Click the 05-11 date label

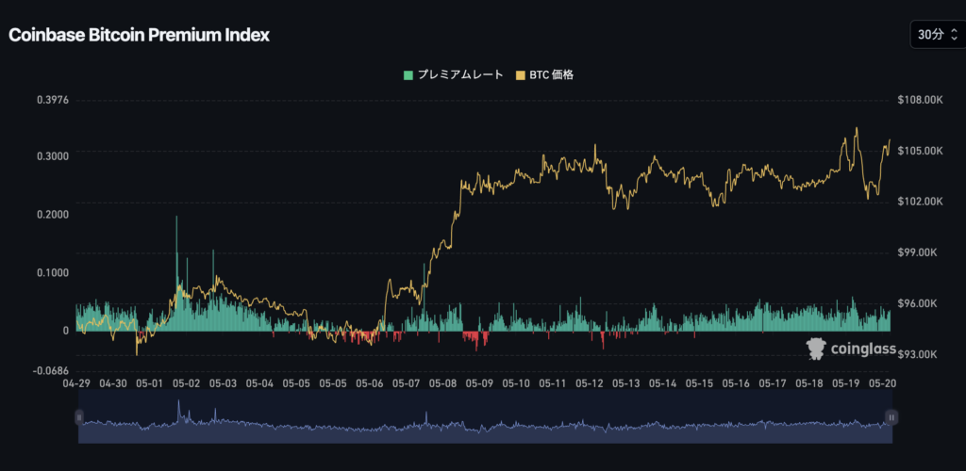coord(553,383)
